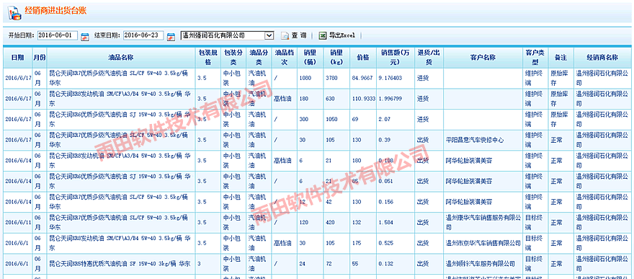The image size is (634, 279).
Task: Click the 油品名称 column header
Action: (x=121, y=58)
